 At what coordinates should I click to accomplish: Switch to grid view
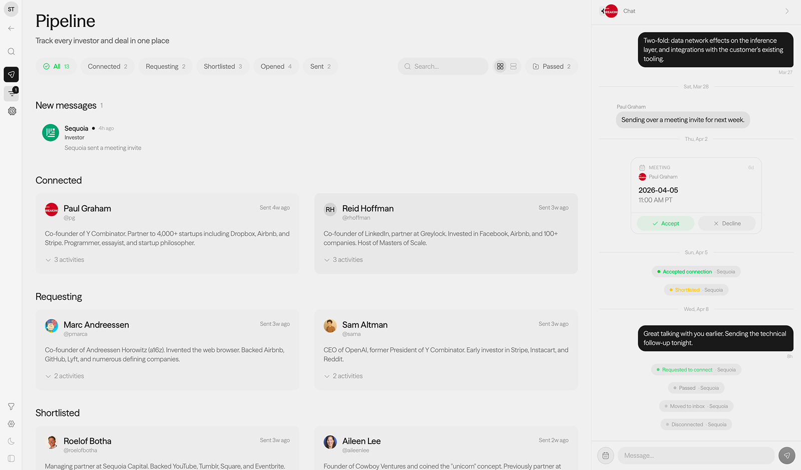coord(500,66)
